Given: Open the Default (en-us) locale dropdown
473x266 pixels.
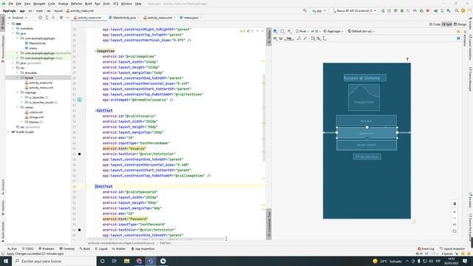Looking at the screenshot, I should [x=361, y=31].
